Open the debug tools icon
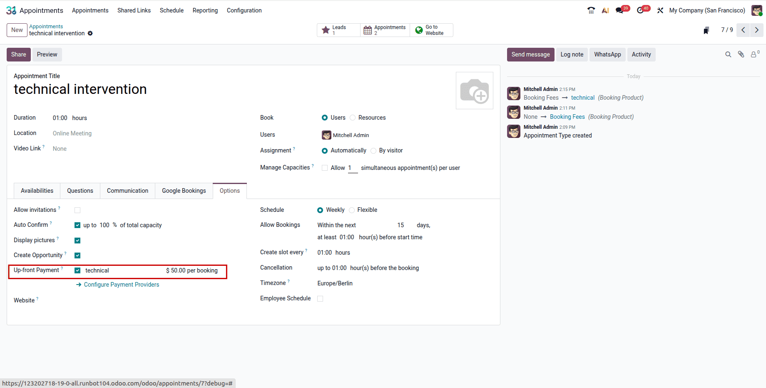 660,10
